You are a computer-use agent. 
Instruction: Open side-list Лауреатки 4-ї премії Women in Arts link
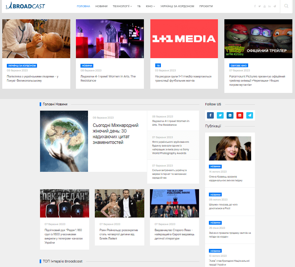(x=171, y=123)
